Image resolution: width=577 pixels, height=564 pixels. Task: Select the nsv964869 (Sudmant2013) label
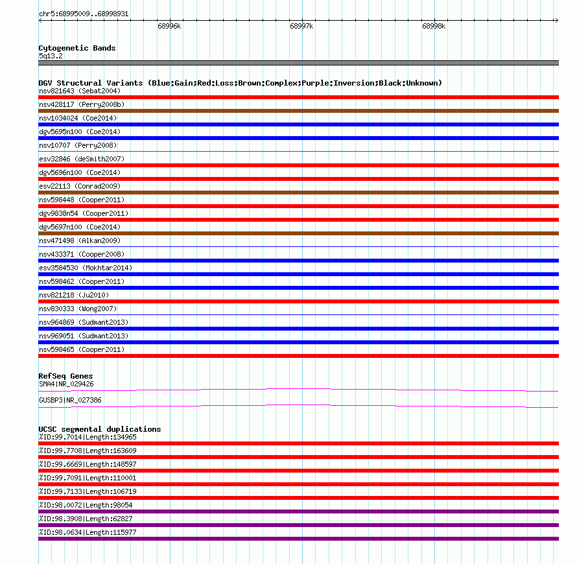point(84,322)
